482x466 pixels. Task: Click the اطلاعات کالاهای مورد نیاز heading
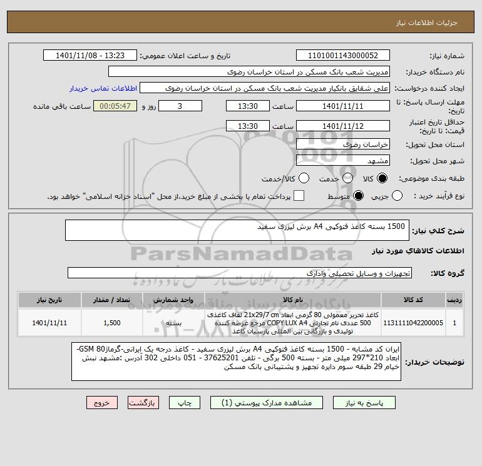[418, 251]
